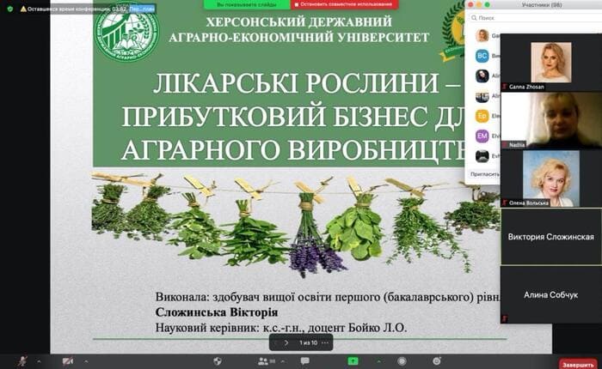The height and width of the screenshot is (369, 602).
Task: Click the university round logo on slide
Action: [127, 30]
